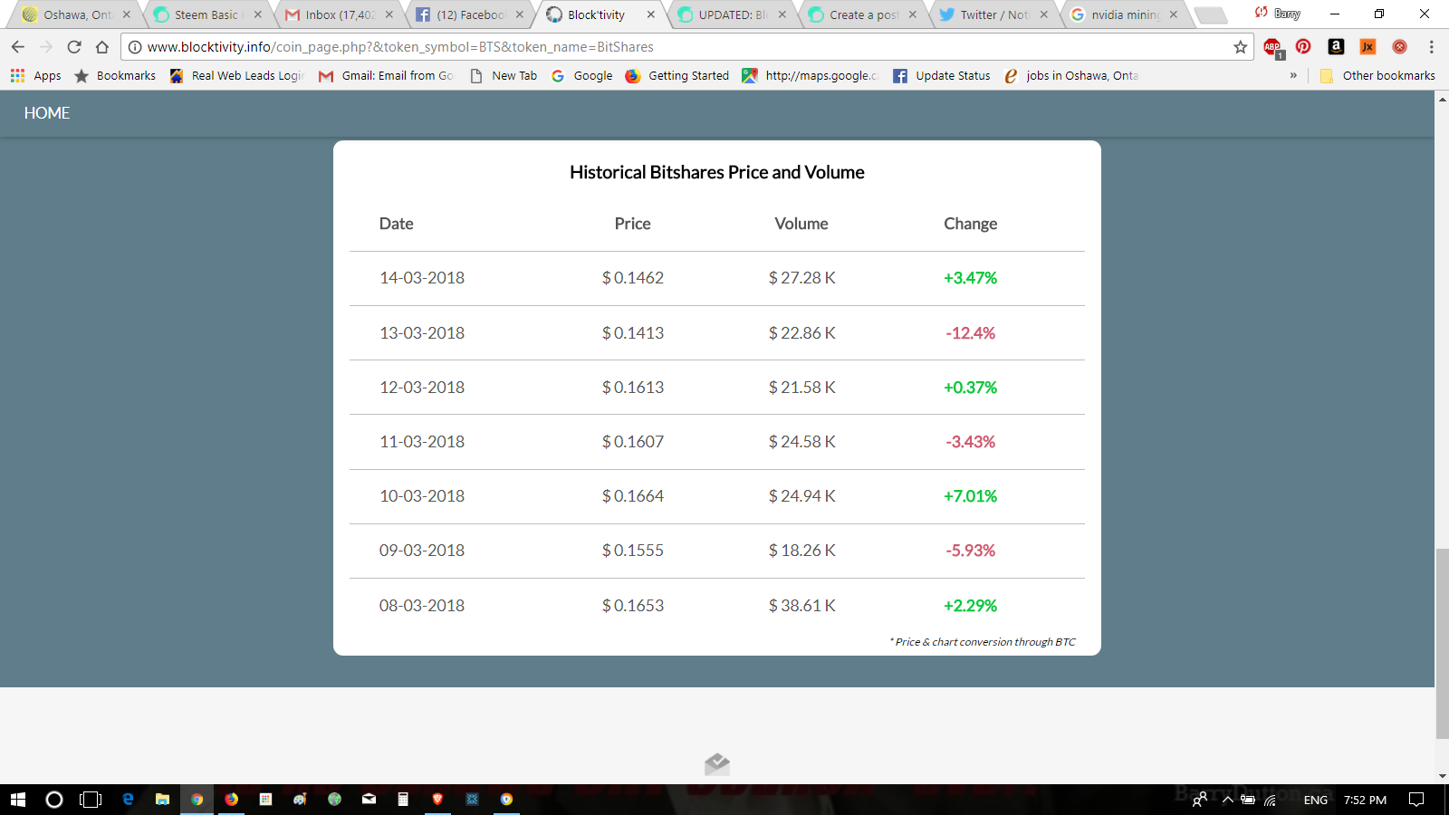This screenshot has height=815, width=1449.
Task: Close the Facebook tab
Action: 520,14
